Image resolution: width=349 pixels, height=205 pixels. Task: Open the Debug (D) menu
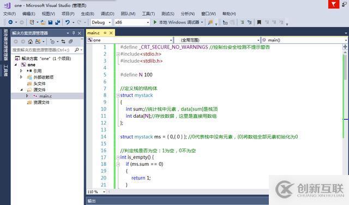(x=107, y=14)
